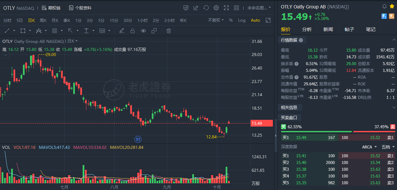Screen dimensions: 397x190
Task: Select the price range measure tool
Action: (x=86, y=31)
